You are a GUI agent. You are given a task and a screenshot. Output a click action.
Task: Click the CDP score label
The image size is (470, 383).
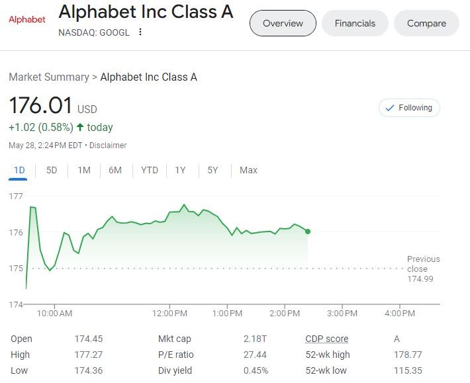(326, 339)
